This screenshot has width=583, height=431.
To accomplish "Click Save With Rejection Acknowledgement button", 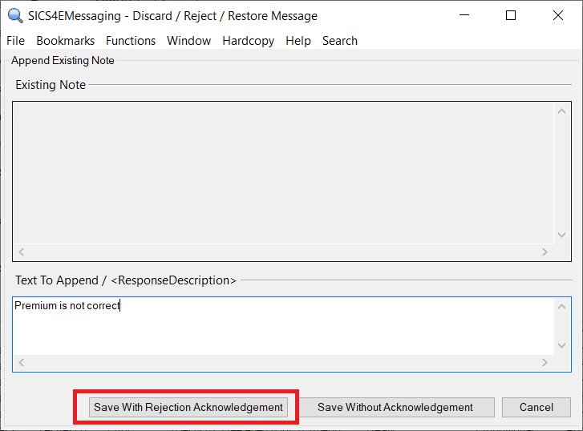I will coord(188,407).
